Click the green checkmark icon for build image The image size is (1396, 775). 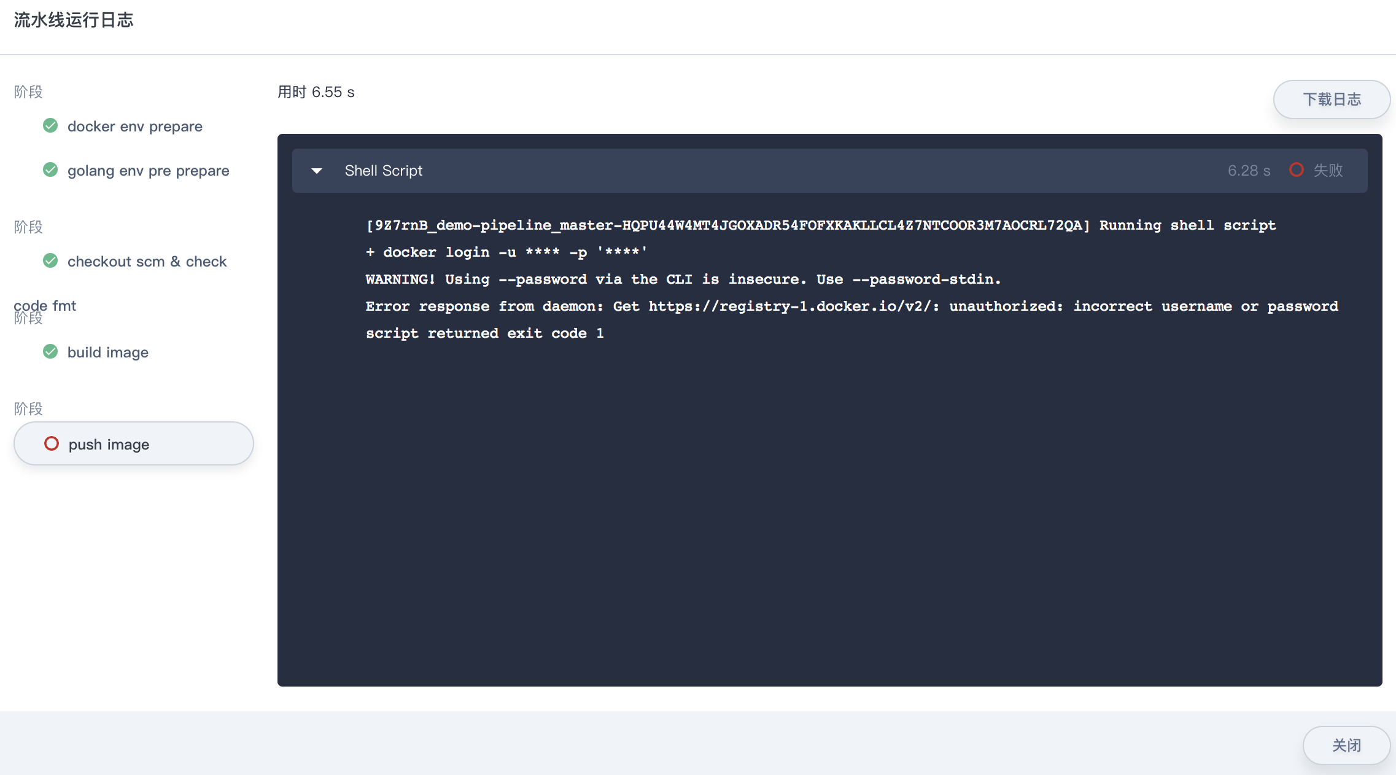48,351
